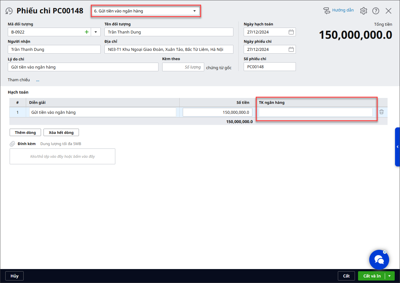Image resolution: width=400 pixels, height=283 pixels.
Task: Open the settings gear icon
Action: tap(363, 11)
